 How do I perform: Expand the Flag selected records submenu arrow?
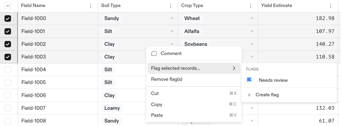[234, 68]
